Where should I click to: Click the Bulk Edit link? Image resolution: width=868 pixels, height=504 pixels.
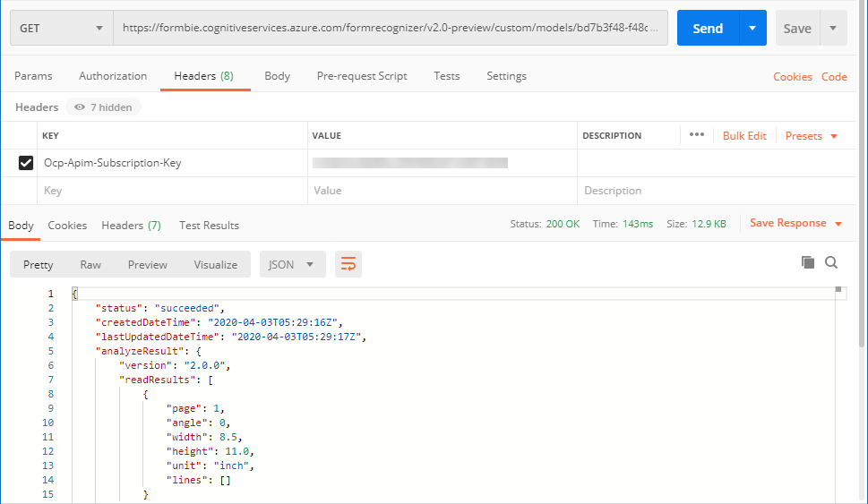744,136
